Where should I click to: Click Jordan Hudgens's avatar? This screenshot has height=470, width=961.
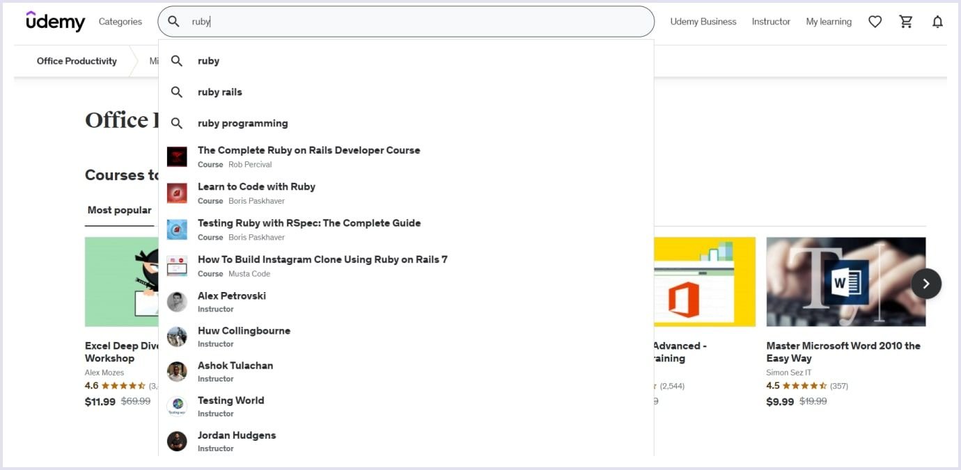(x=177, y=441)
